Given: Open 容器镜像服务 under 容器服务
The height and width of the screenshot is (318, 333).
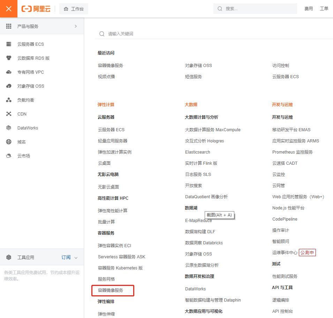Looking at the screenshot, I should click(111, 290).
